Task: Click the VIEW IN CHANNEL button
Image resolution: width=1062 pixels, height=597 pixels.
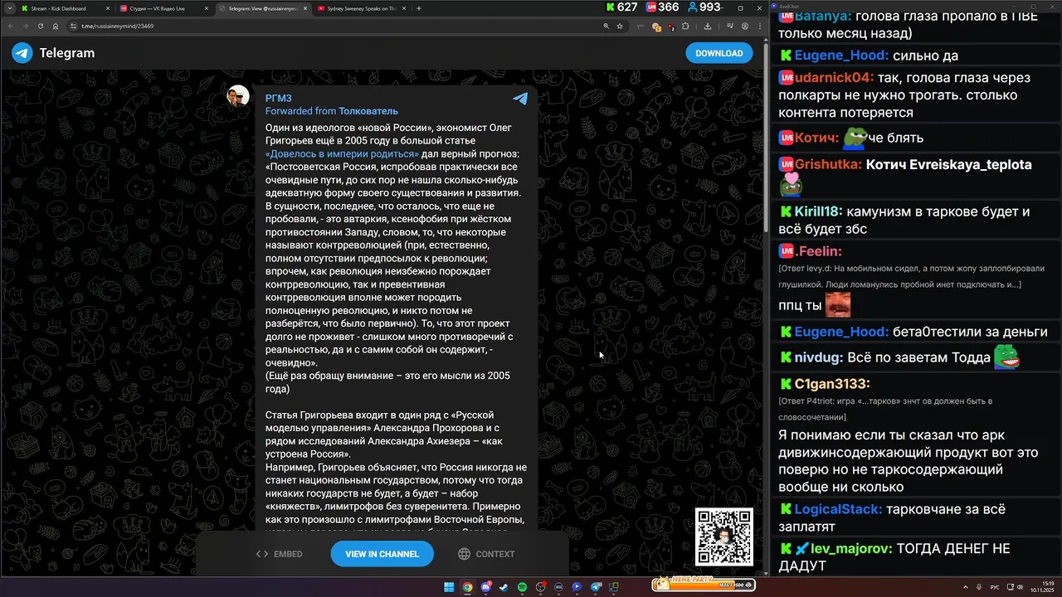Action: (382, 554)
